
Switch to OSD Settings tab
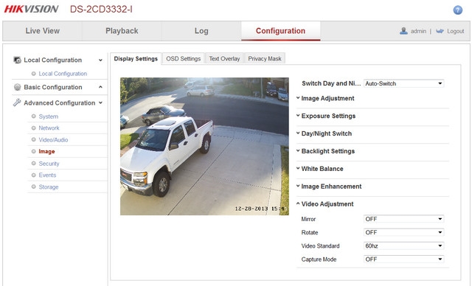(184, 59)
